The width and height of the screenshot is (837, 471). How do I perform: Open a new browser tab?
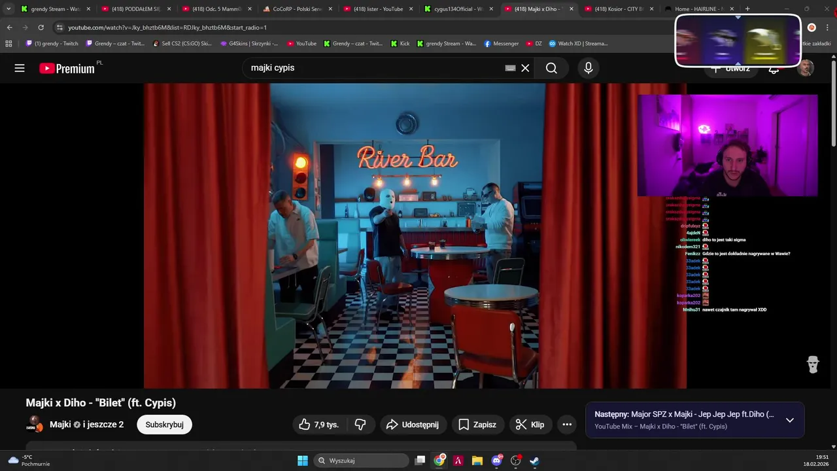click(x=747, y=9)
